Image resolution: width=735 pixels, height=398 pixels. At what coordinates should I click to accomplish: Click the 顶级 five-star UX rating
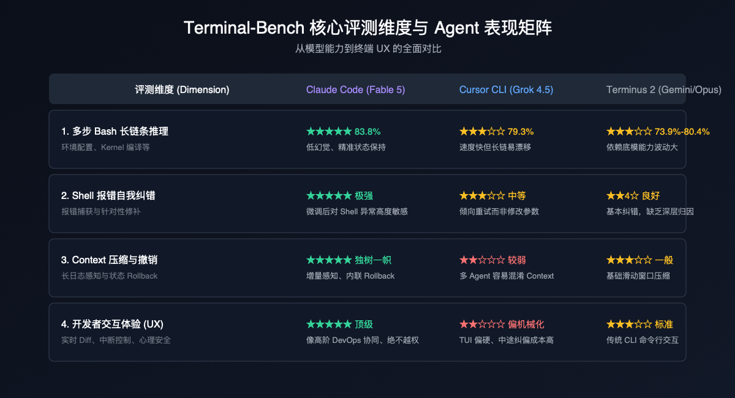(x=339, y=325)
